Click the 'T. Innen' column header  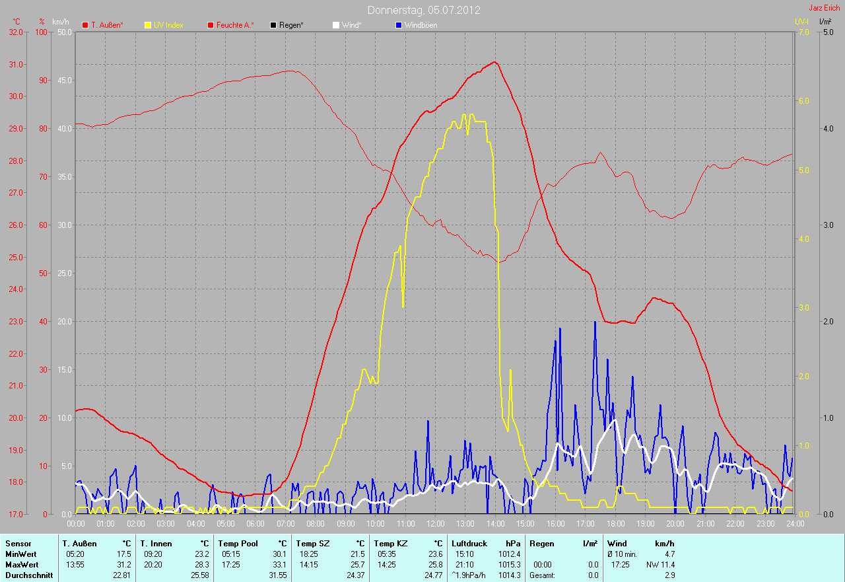tap(156, 544)
